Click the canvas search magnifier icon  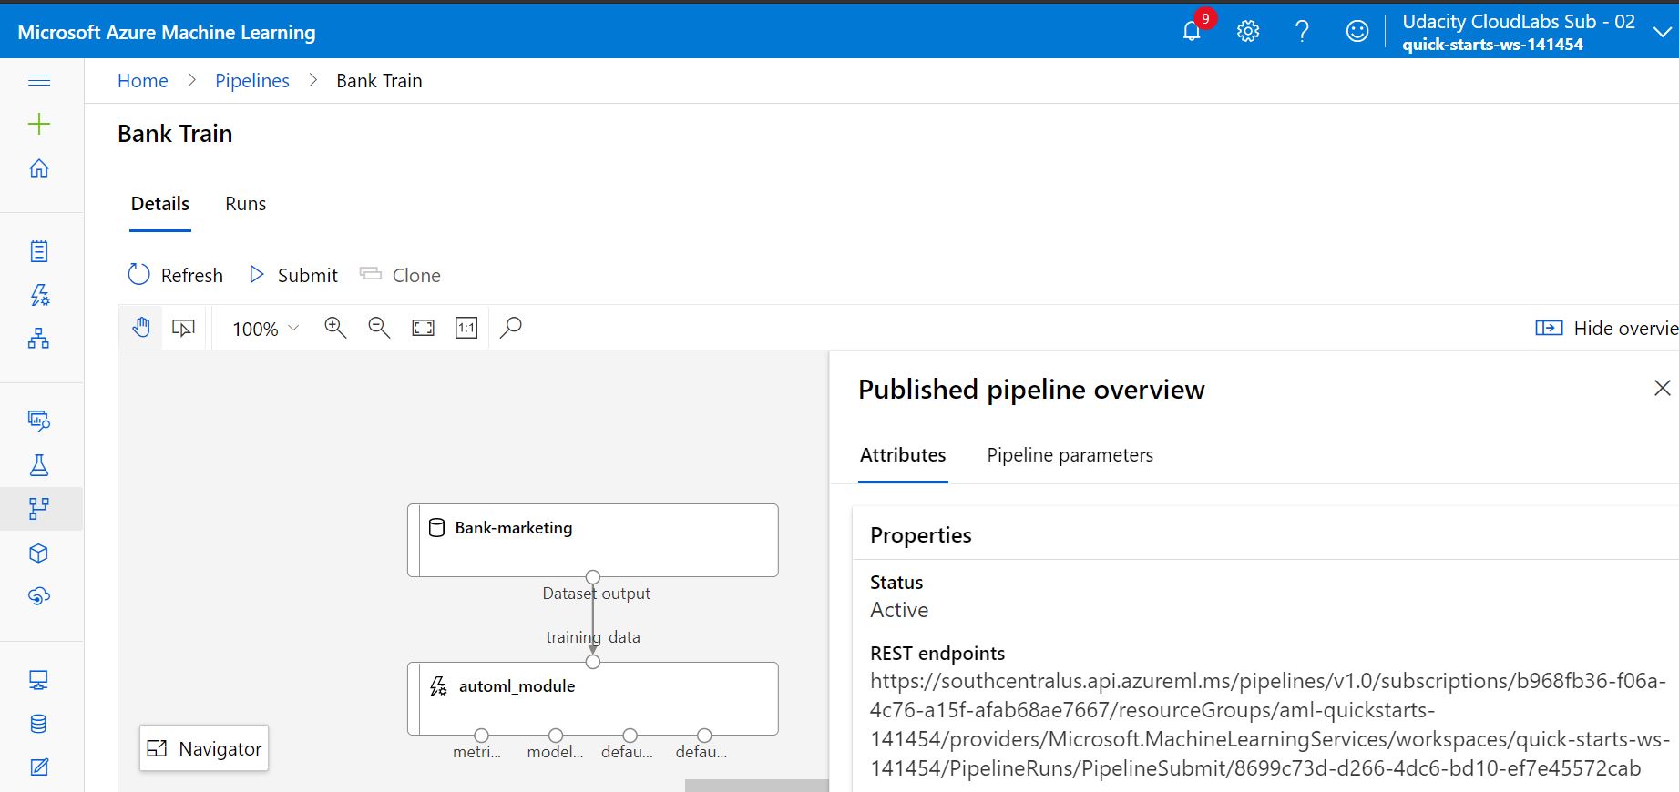click(511, 327)
